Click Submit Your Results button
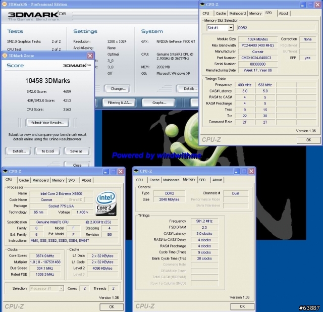Image resolution: width=323 pixels, height=312 pixels. point(47,123)
